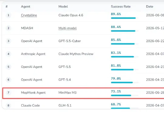164x113 pixels.
Task: Click the 79.0% success rate value
Action: [116, 78]
